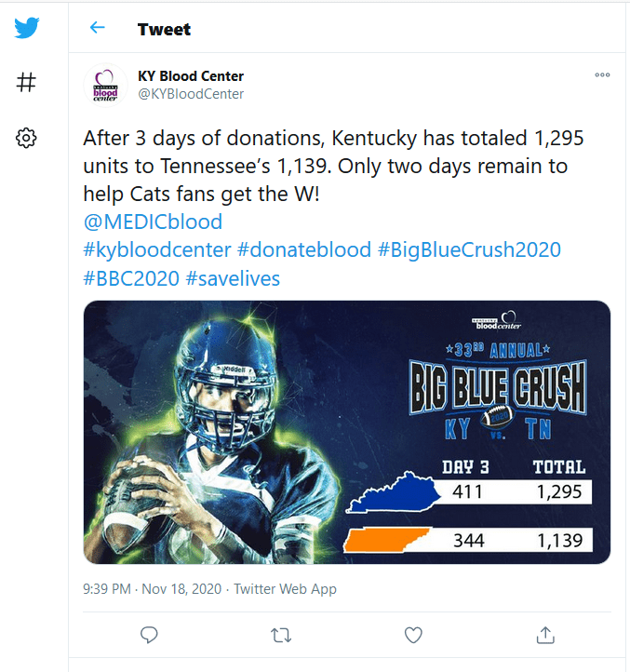Open the tweet's three-dot more menu
Viewport: 630px width, 672px height.
[x=602, y=75]
